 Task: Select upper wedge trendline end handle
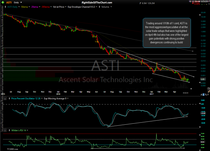[x=194, y=77]
